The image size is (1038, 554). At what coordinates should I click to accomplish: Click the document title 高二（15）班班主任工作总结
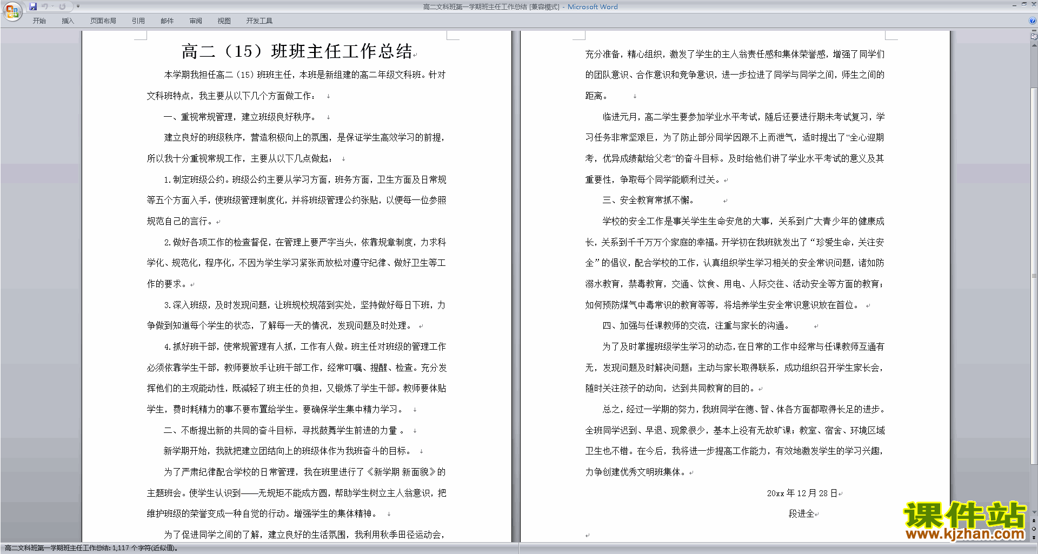pyautogui.click(x=297, y=51)
